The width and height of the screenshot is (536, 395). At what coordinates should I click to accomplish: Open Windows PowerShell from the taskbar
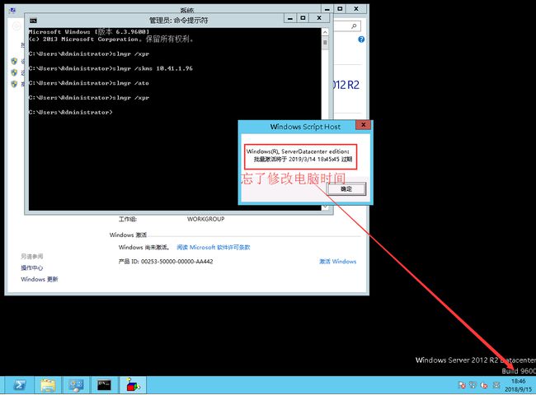click(19, 385)
